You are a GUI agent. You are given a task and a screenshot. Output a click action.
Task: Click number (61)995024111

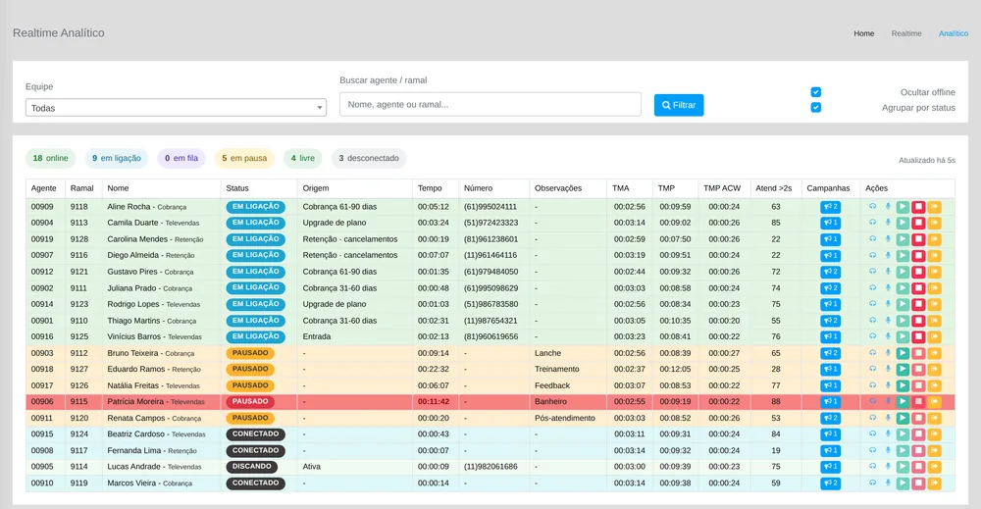[x=490, y=206]
